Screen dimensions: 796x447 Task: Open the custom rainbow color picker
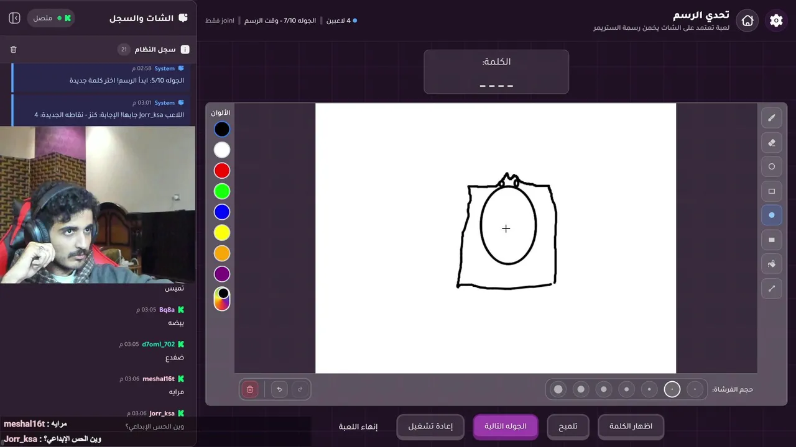pyautogui.click(x=222, y=299)
